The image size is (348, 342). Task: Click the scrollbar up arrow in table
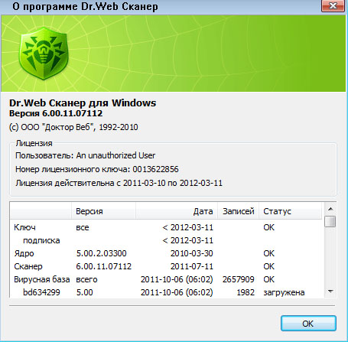(x=330, y=209)
